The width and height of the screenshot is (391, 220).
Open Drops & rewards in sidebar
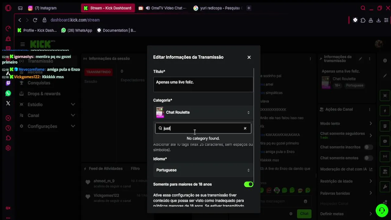coord(44,94)
